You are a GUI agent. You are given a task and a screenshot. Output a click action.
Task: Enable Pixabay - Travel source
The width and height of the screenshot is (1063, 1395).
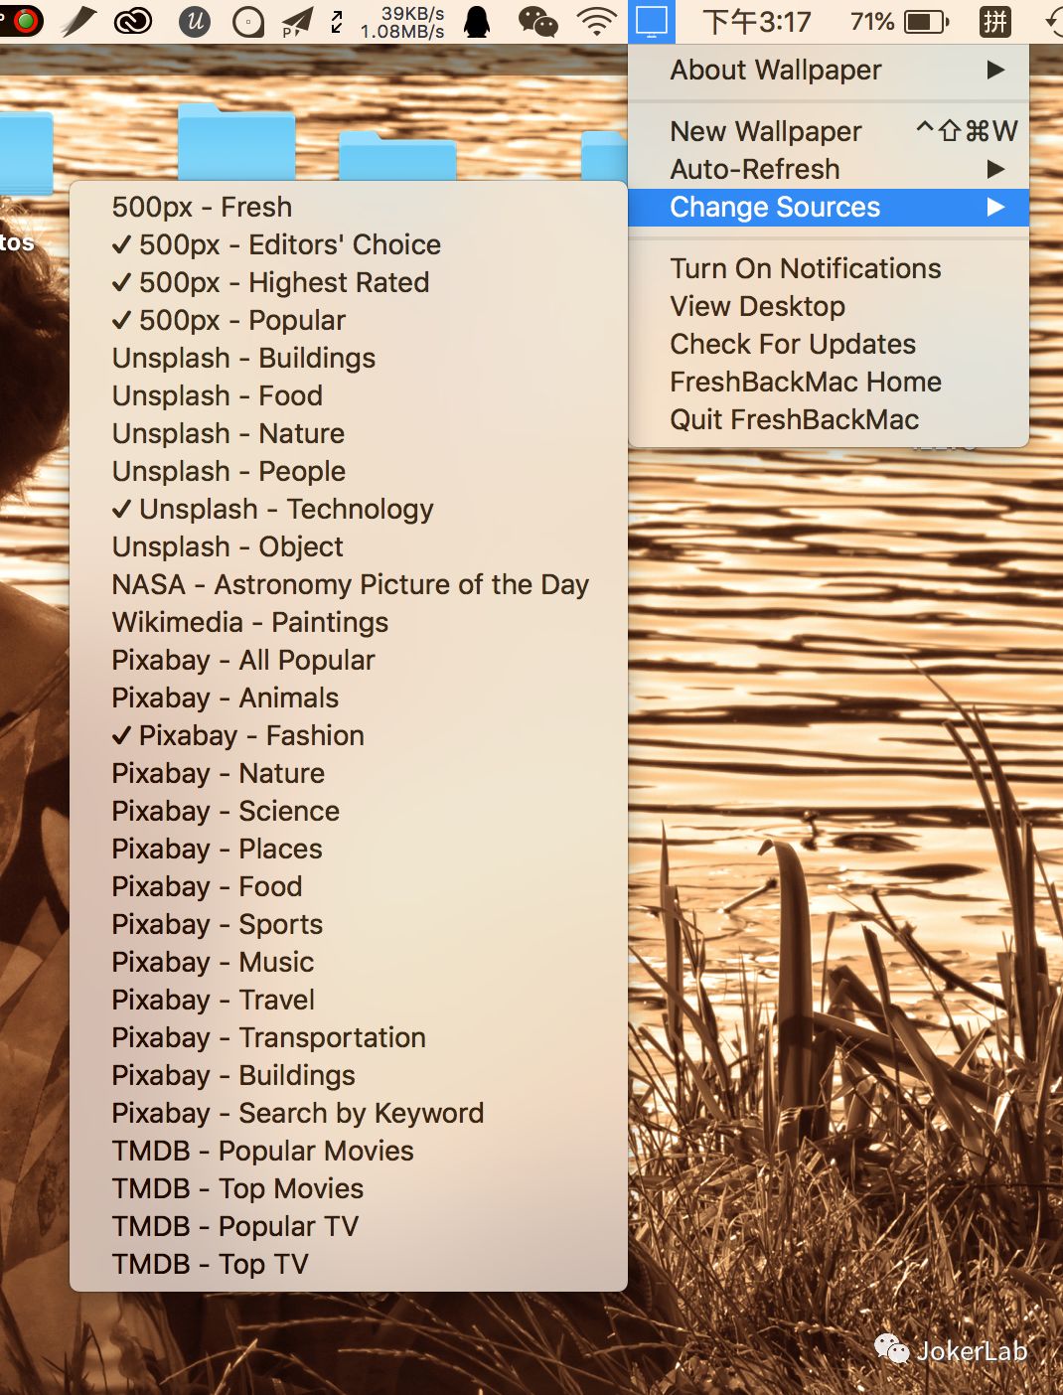pos(349,1000)
